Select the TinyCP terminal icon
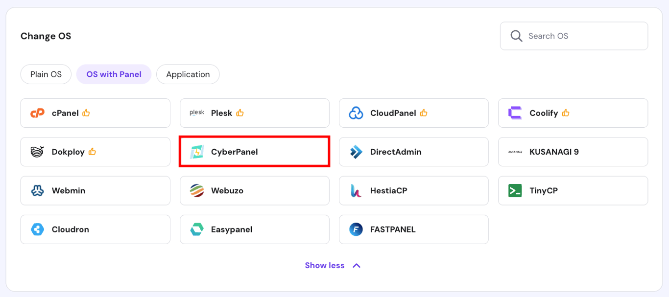This screenshot has height=297, width=669. click(516, 190)
